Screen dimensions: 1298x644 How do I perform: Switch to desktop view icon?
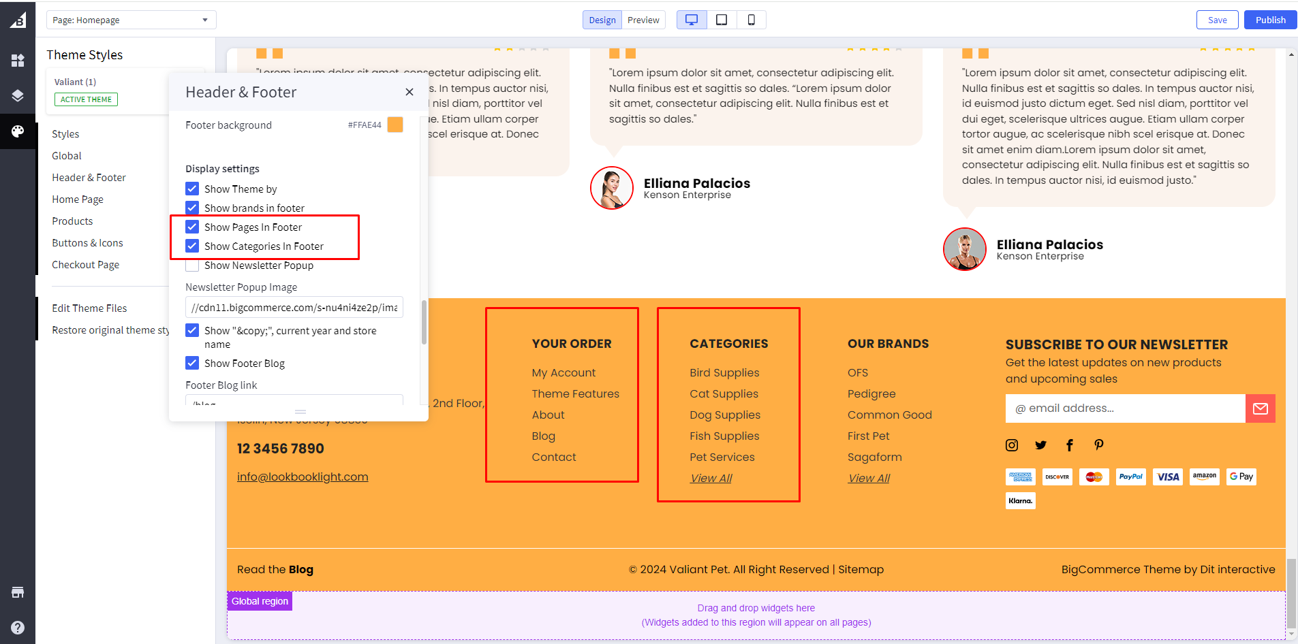[x=692, y=20]
